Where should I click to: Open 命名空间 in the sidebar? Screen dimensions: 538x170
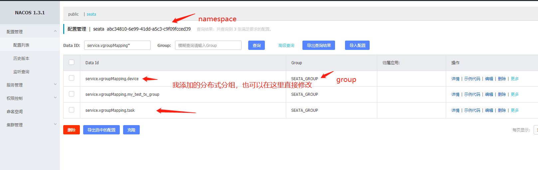point(15,111)
